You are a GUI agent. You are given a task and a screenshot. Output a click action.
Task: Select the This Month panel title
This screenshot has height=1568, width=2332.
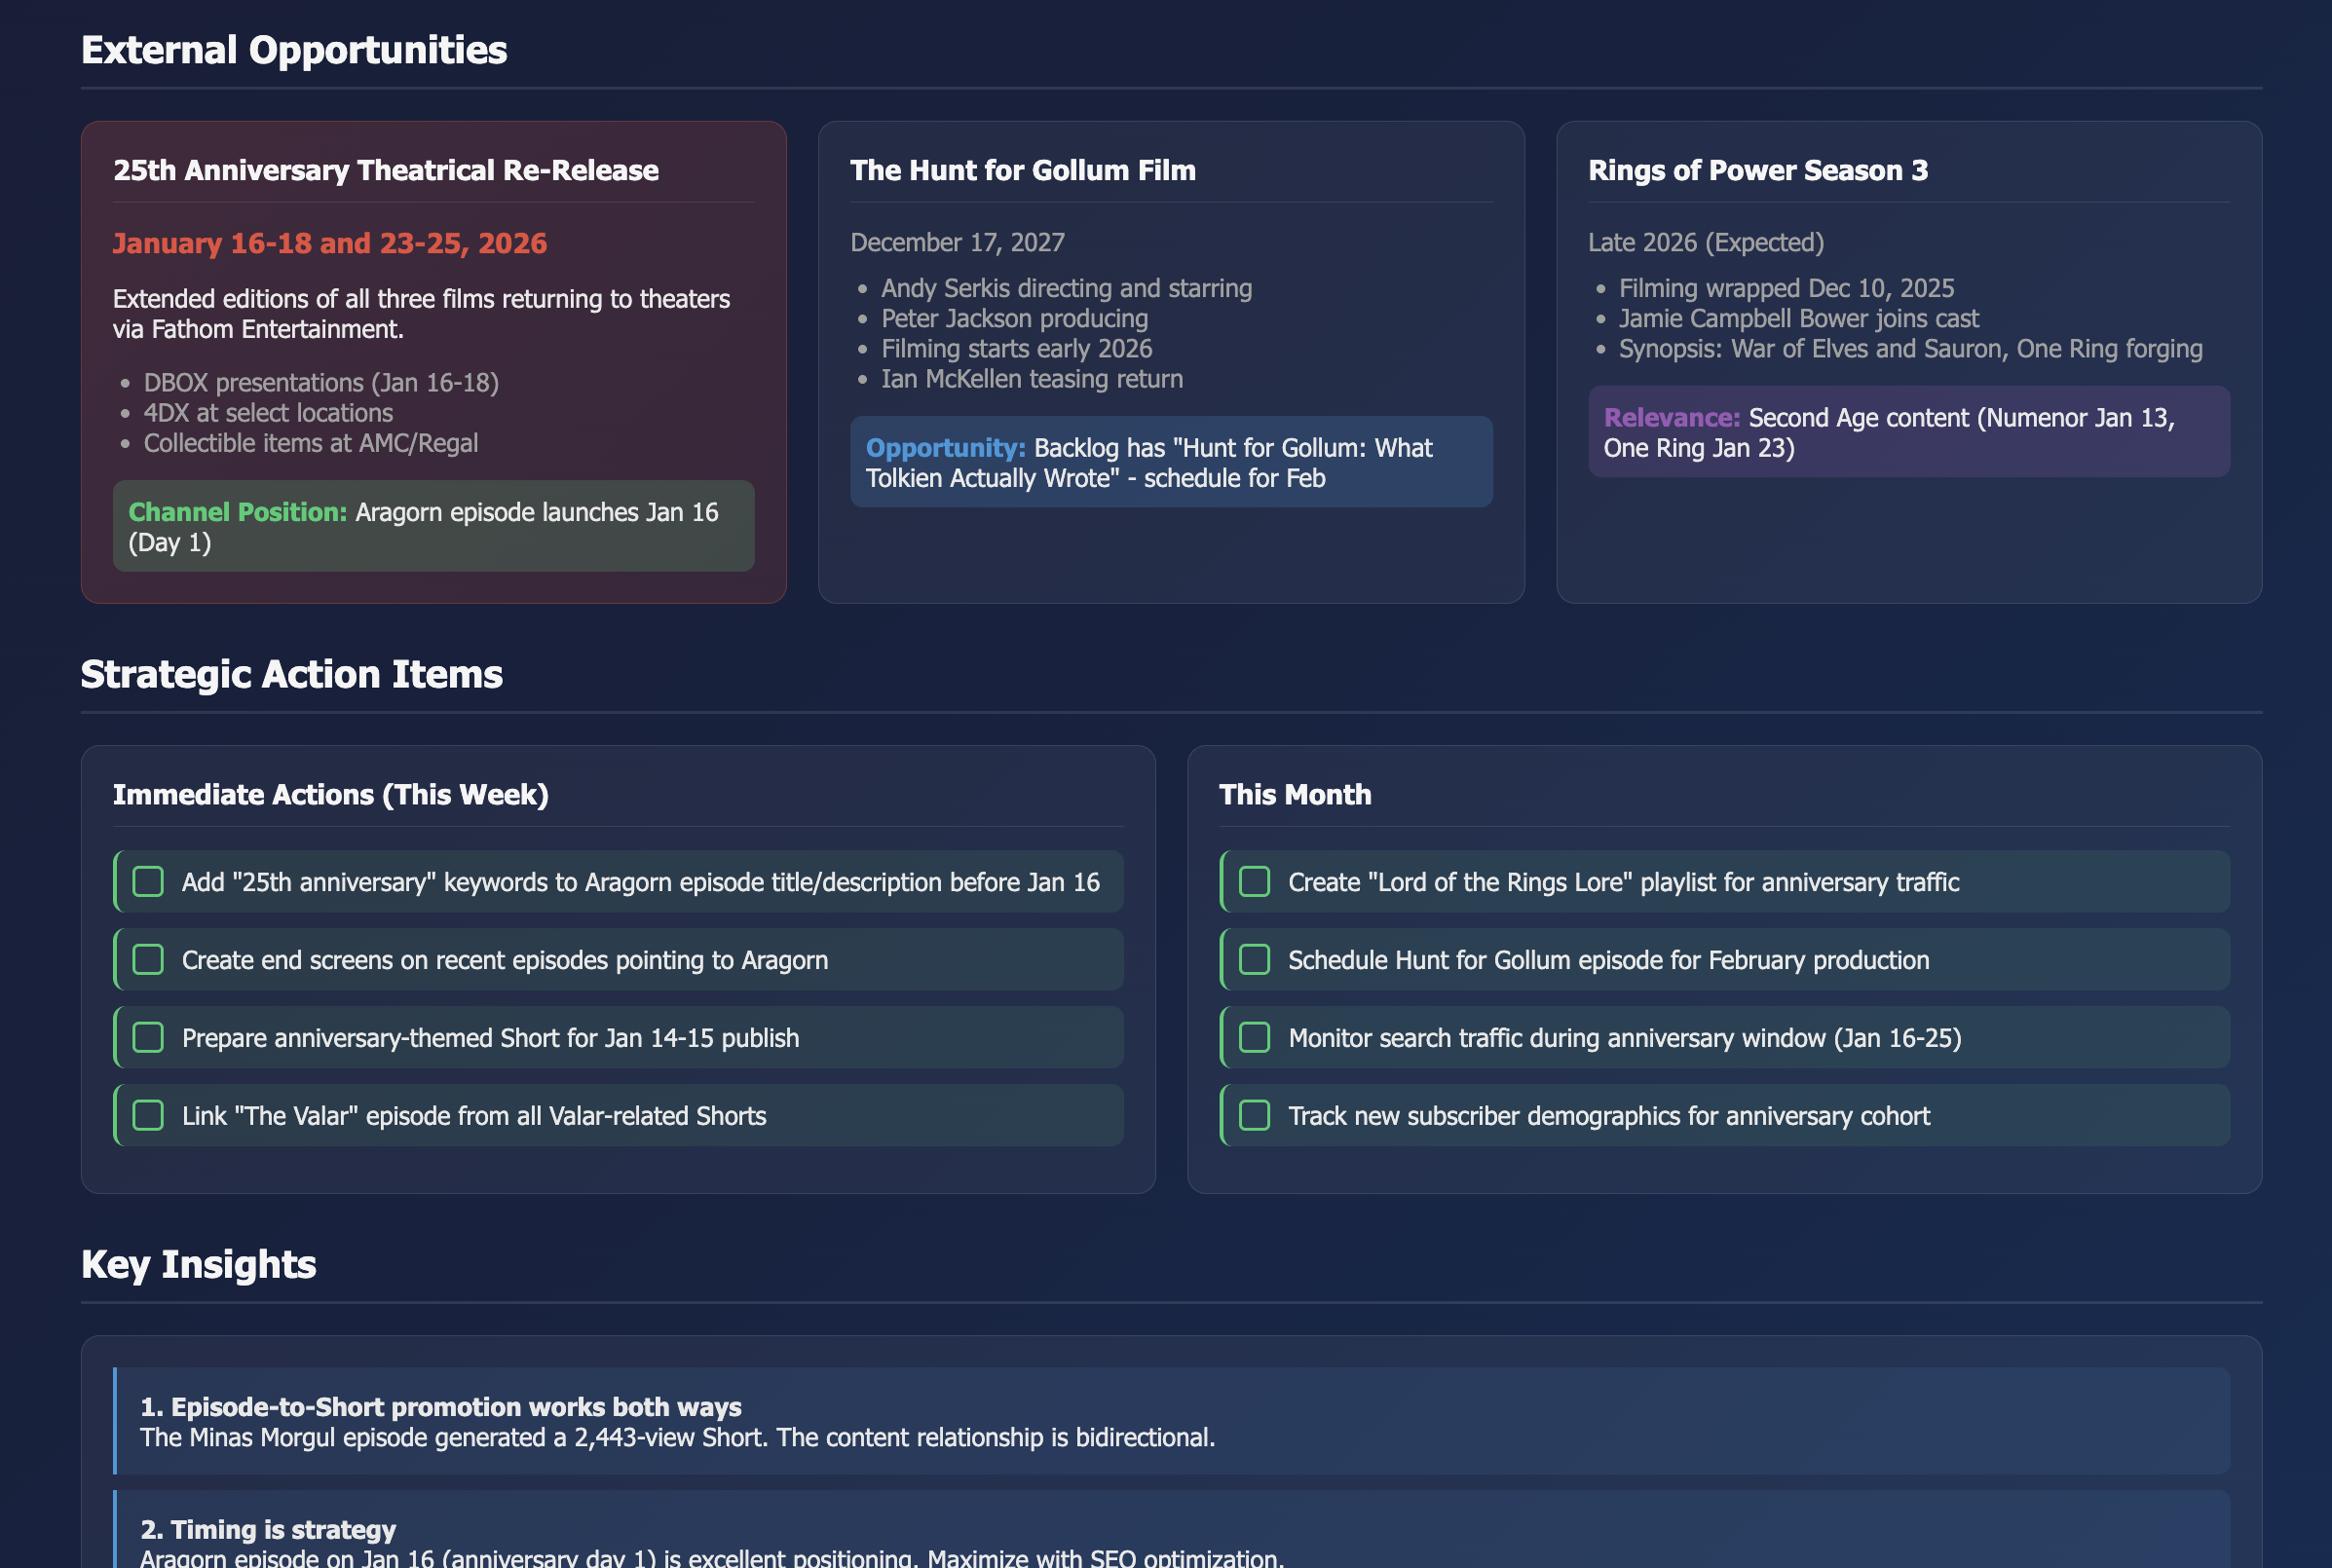[x=1294, y=794]
